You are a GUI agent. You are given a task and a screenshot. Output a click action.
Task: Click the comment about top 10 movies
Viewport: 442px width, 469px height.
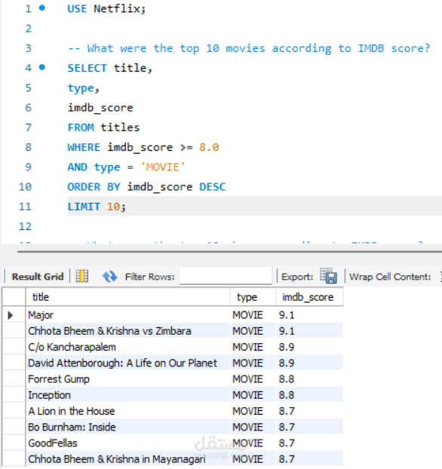point(249,48)
